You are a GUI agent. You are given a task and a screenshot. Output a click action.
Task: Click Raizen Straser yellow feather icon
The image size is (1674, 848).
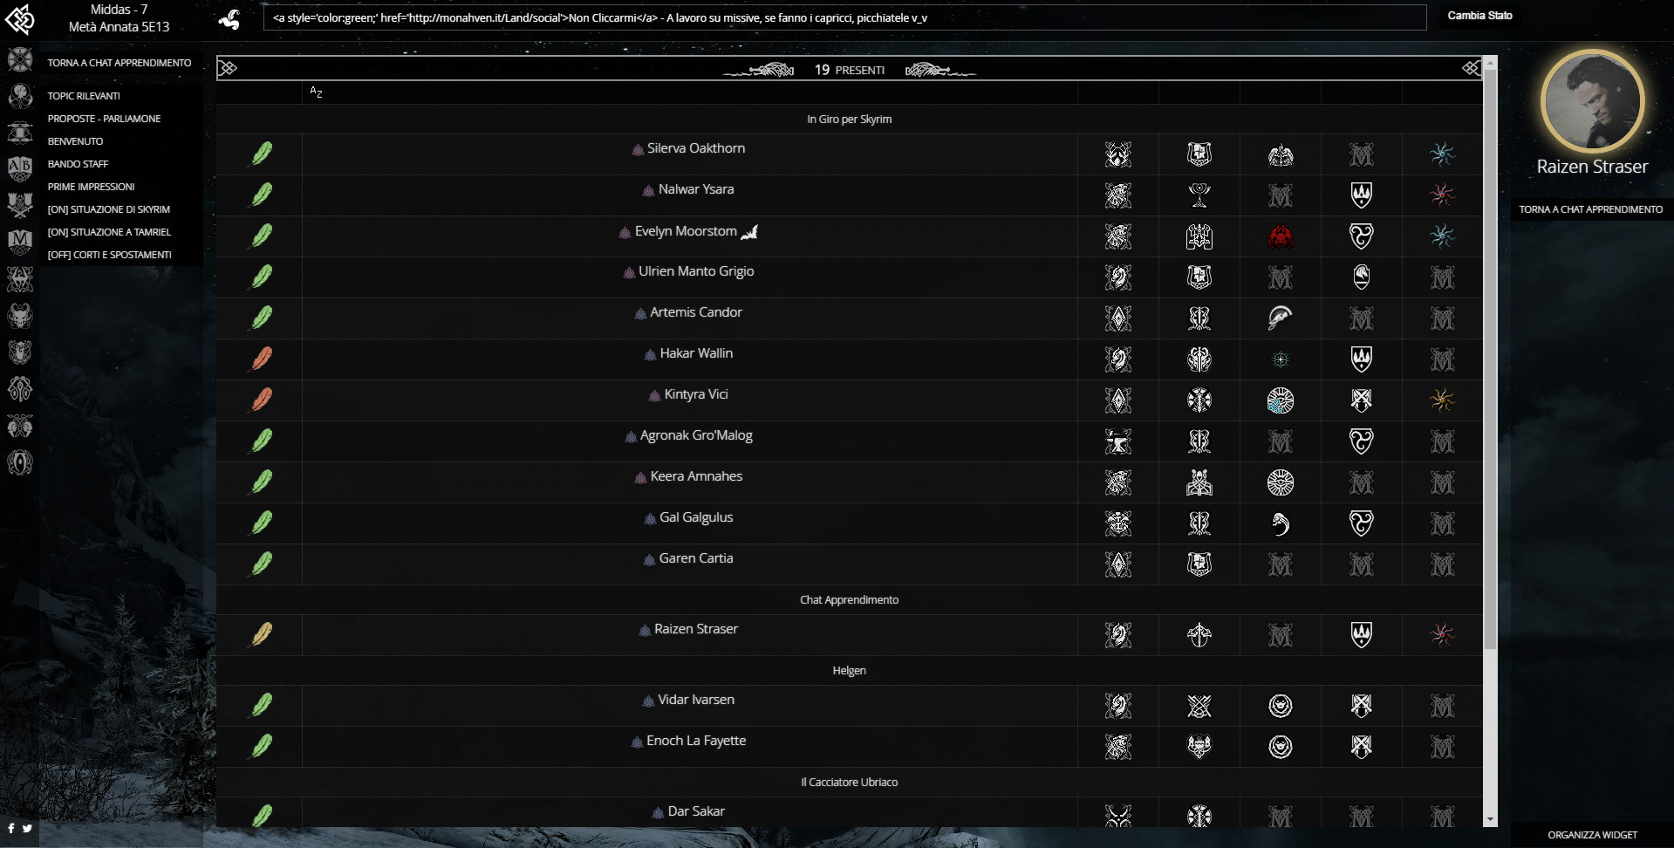coord(261,634)
